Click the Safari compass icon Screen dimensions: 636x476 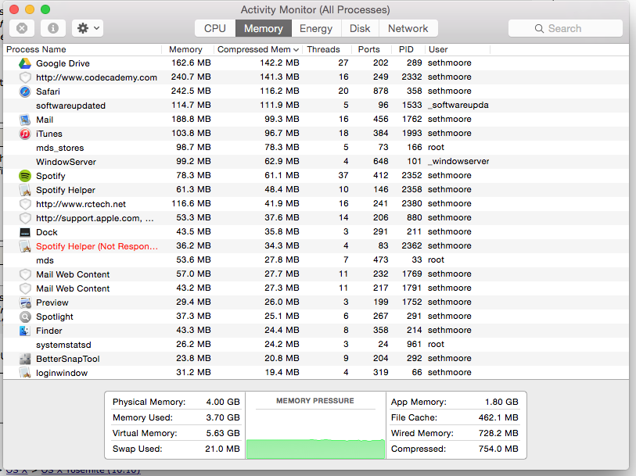[25, 91]
